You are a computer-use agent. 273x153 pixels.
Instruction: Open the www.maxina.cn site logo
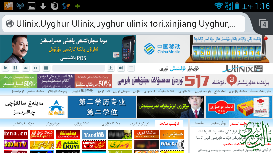146,134
